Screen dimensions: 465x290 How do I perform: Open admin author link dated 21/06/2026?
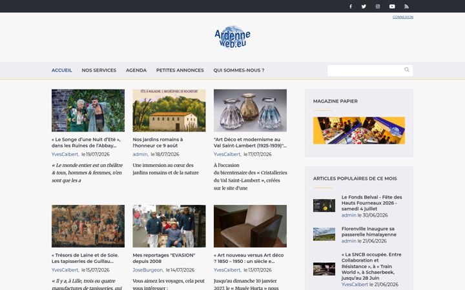pyautogui.click(x=349, y=241)
